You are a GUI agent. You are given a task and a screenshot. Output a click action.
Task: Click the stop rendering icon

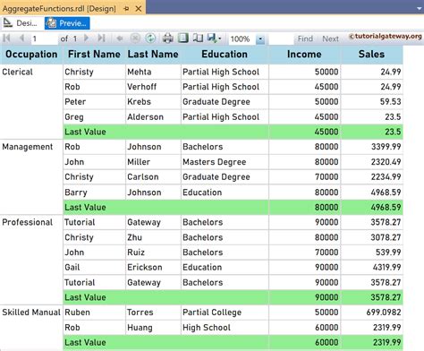coord(135,39)
